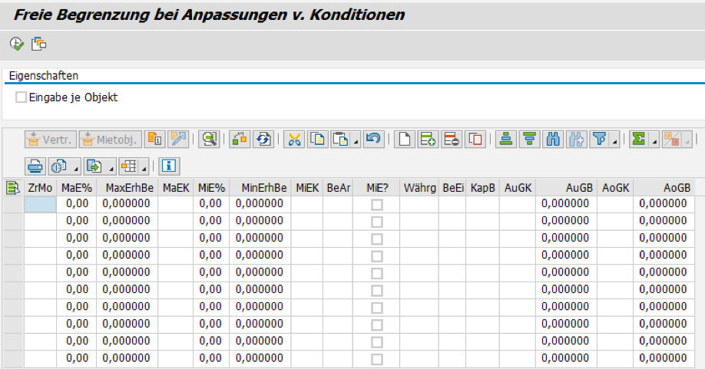Open the filter dropdown arrow
This screenshot has height=369, width=705.
tap(615, 140)
